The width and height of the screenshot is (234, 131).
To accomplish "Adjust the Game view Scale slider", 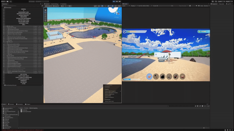I will point(164,6).
